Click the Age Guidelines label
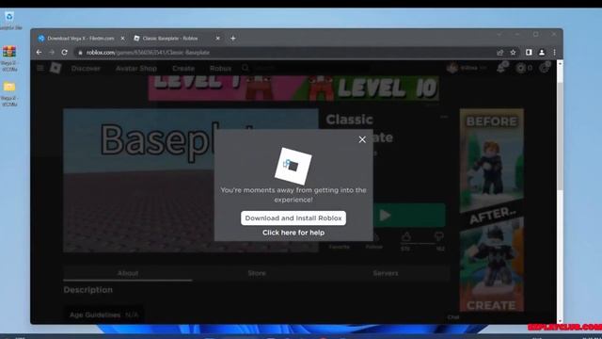 click(95, 315)
